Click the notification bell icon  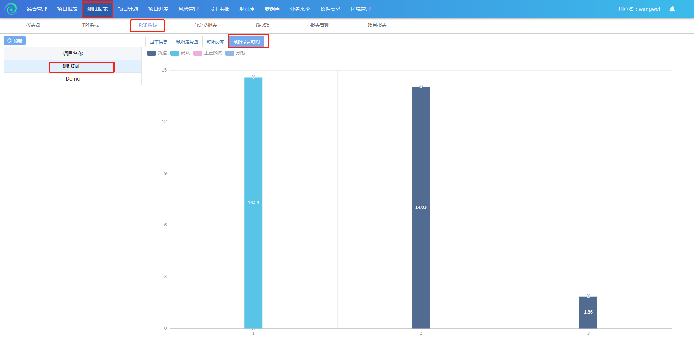(x=672, y=9)
